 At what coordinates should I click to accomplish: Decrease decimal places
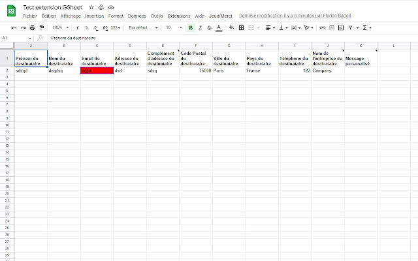coord(95,27)
